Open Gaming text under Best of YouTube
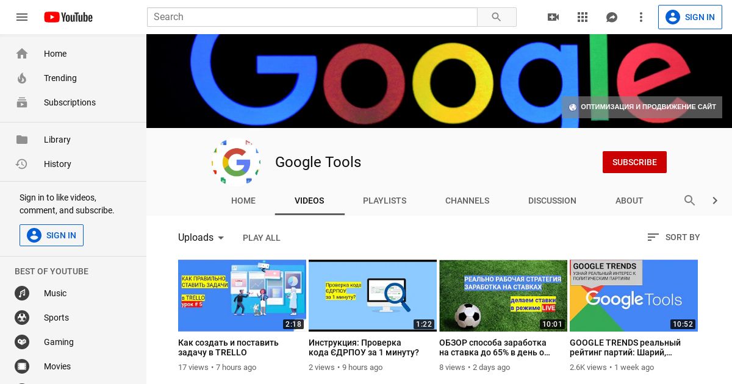The image size is (732, 384). pos(59,342)
